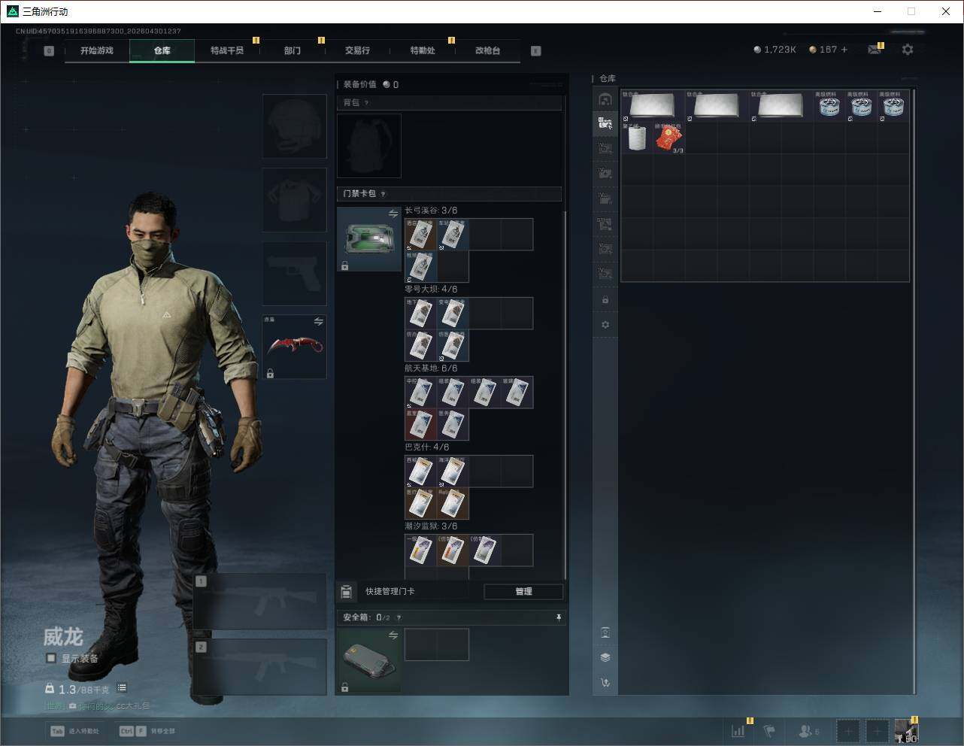Open stash sidebar settings gear

[x=605, y=325]
